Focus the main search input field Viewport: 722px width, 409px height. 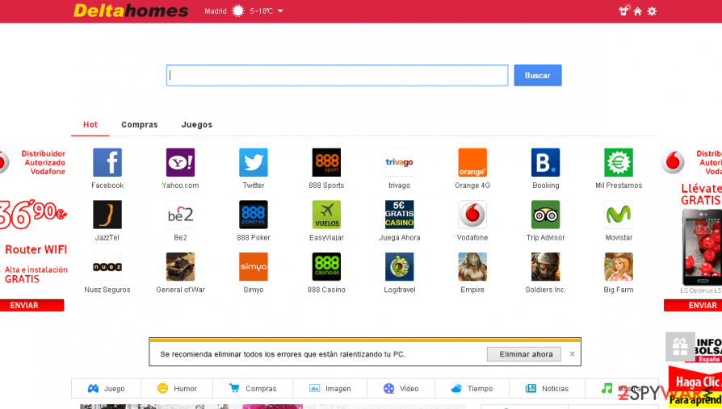coord(337,76)
